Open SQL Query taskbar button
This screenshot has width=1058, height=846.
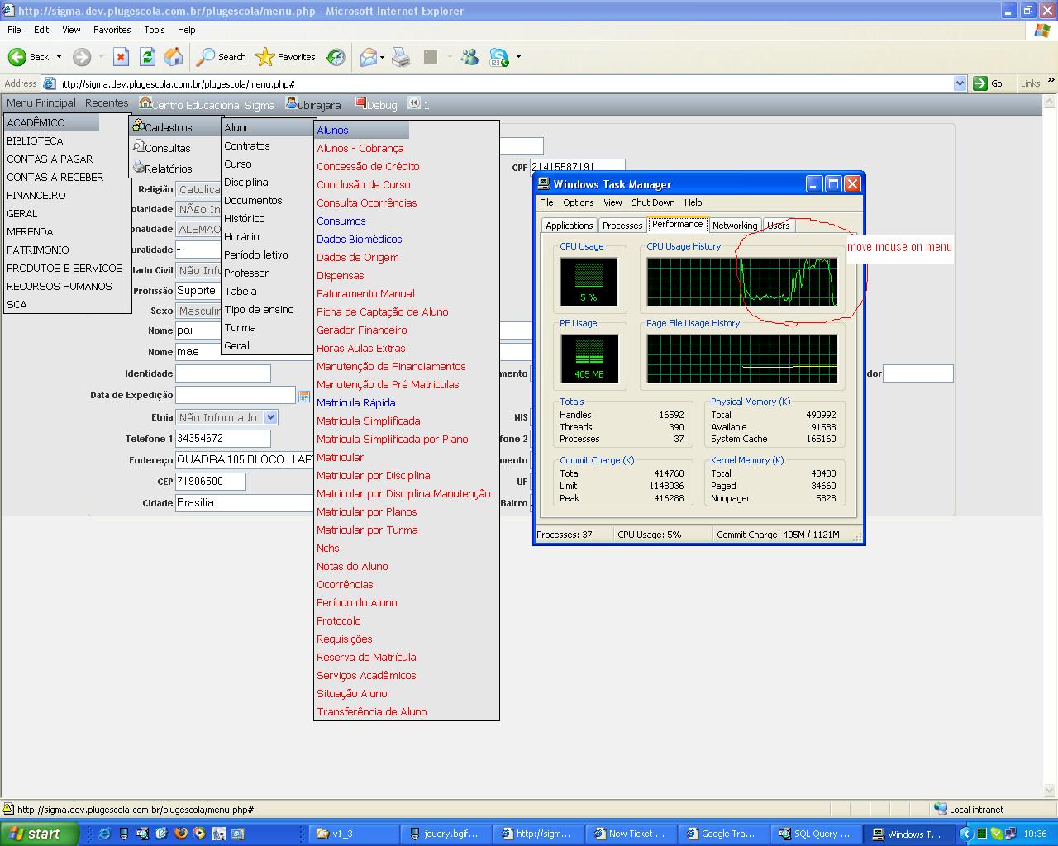[x=814, y=834]
